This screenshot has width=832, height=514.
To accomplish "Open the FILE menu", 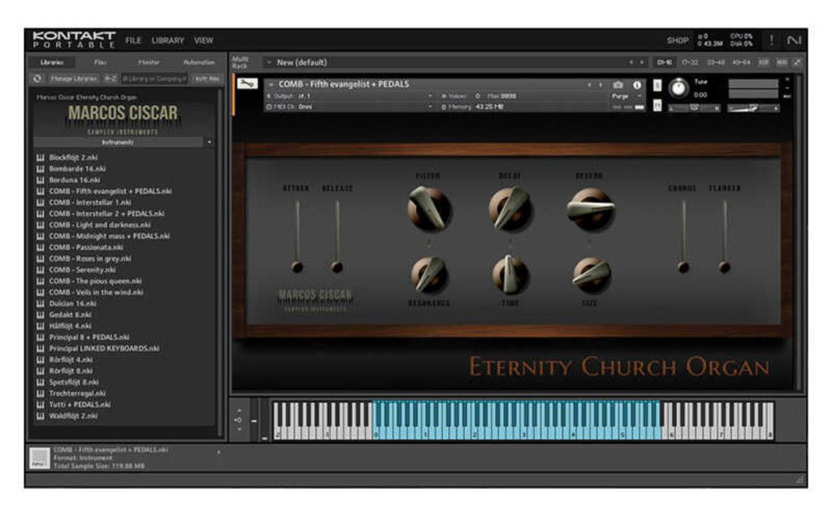I will click(133, 41).
